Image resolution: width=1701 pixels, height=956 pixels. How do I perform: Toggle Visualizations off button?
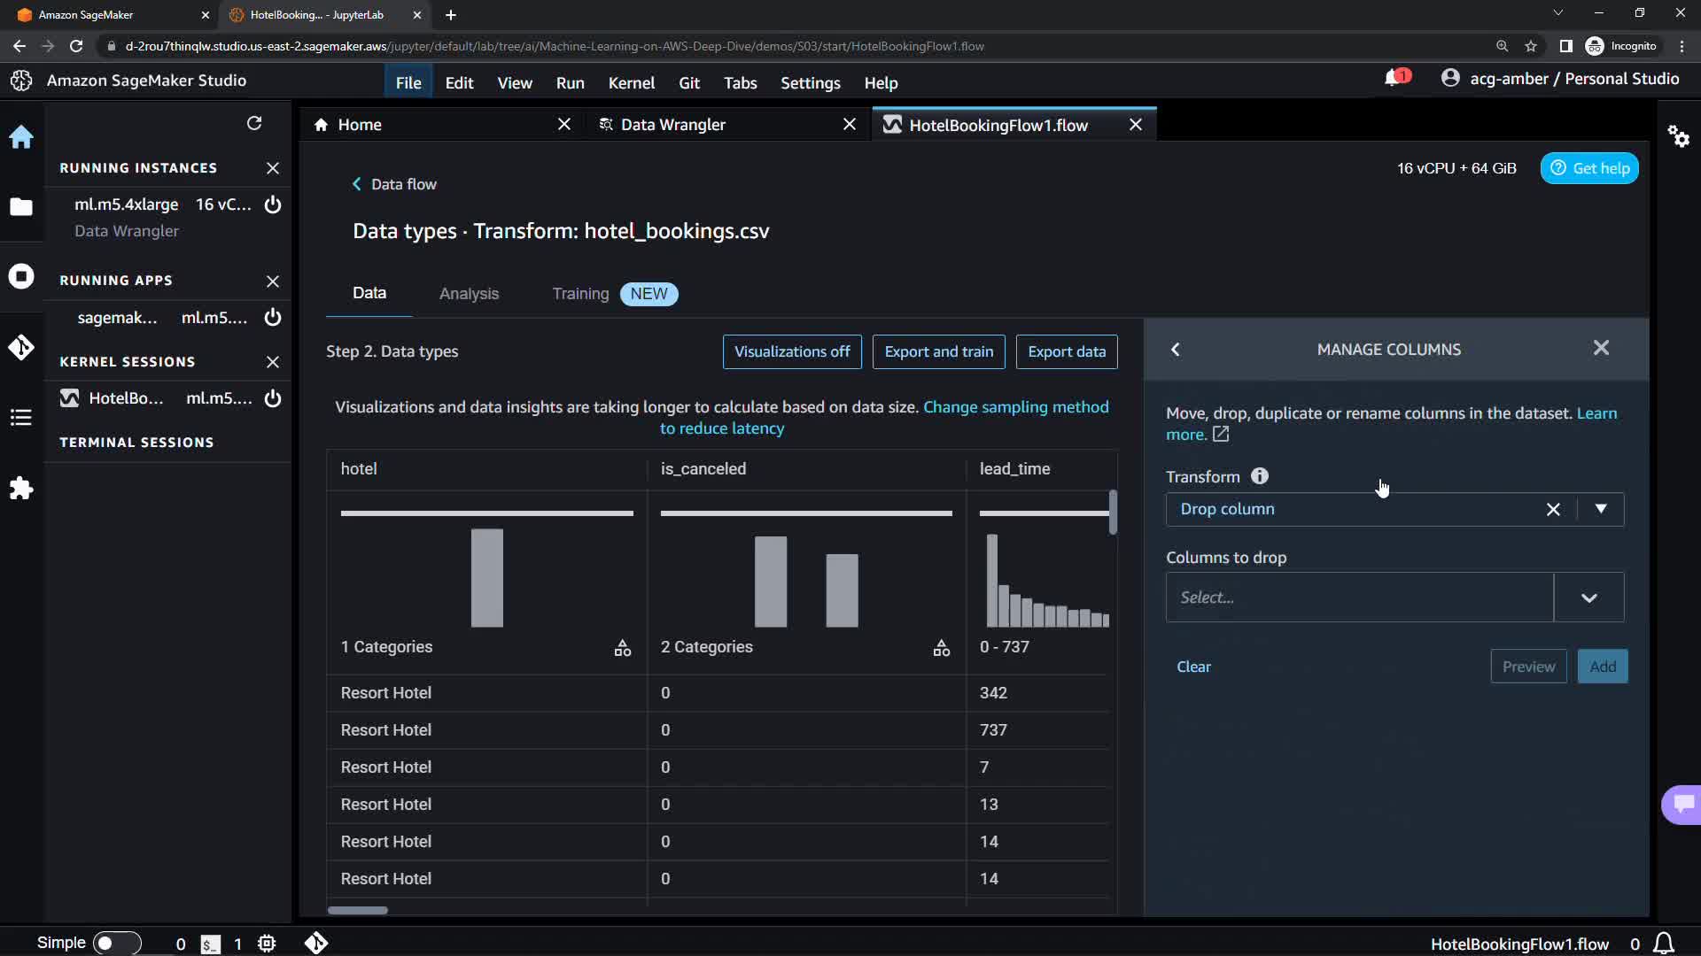[x=791, y=351]
